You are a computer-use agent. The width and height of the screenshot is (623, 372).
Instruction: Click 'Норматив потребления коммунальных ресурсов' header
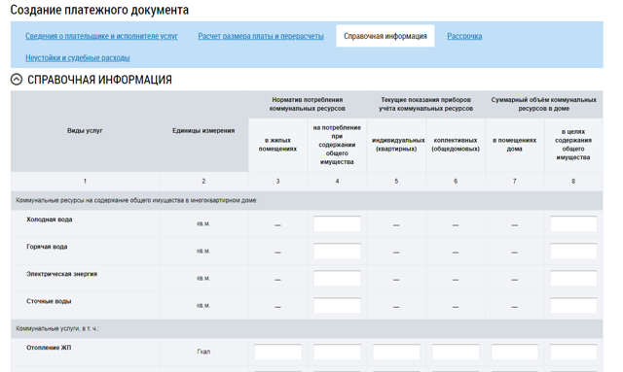pyautogui.click(x=308, y=104)
